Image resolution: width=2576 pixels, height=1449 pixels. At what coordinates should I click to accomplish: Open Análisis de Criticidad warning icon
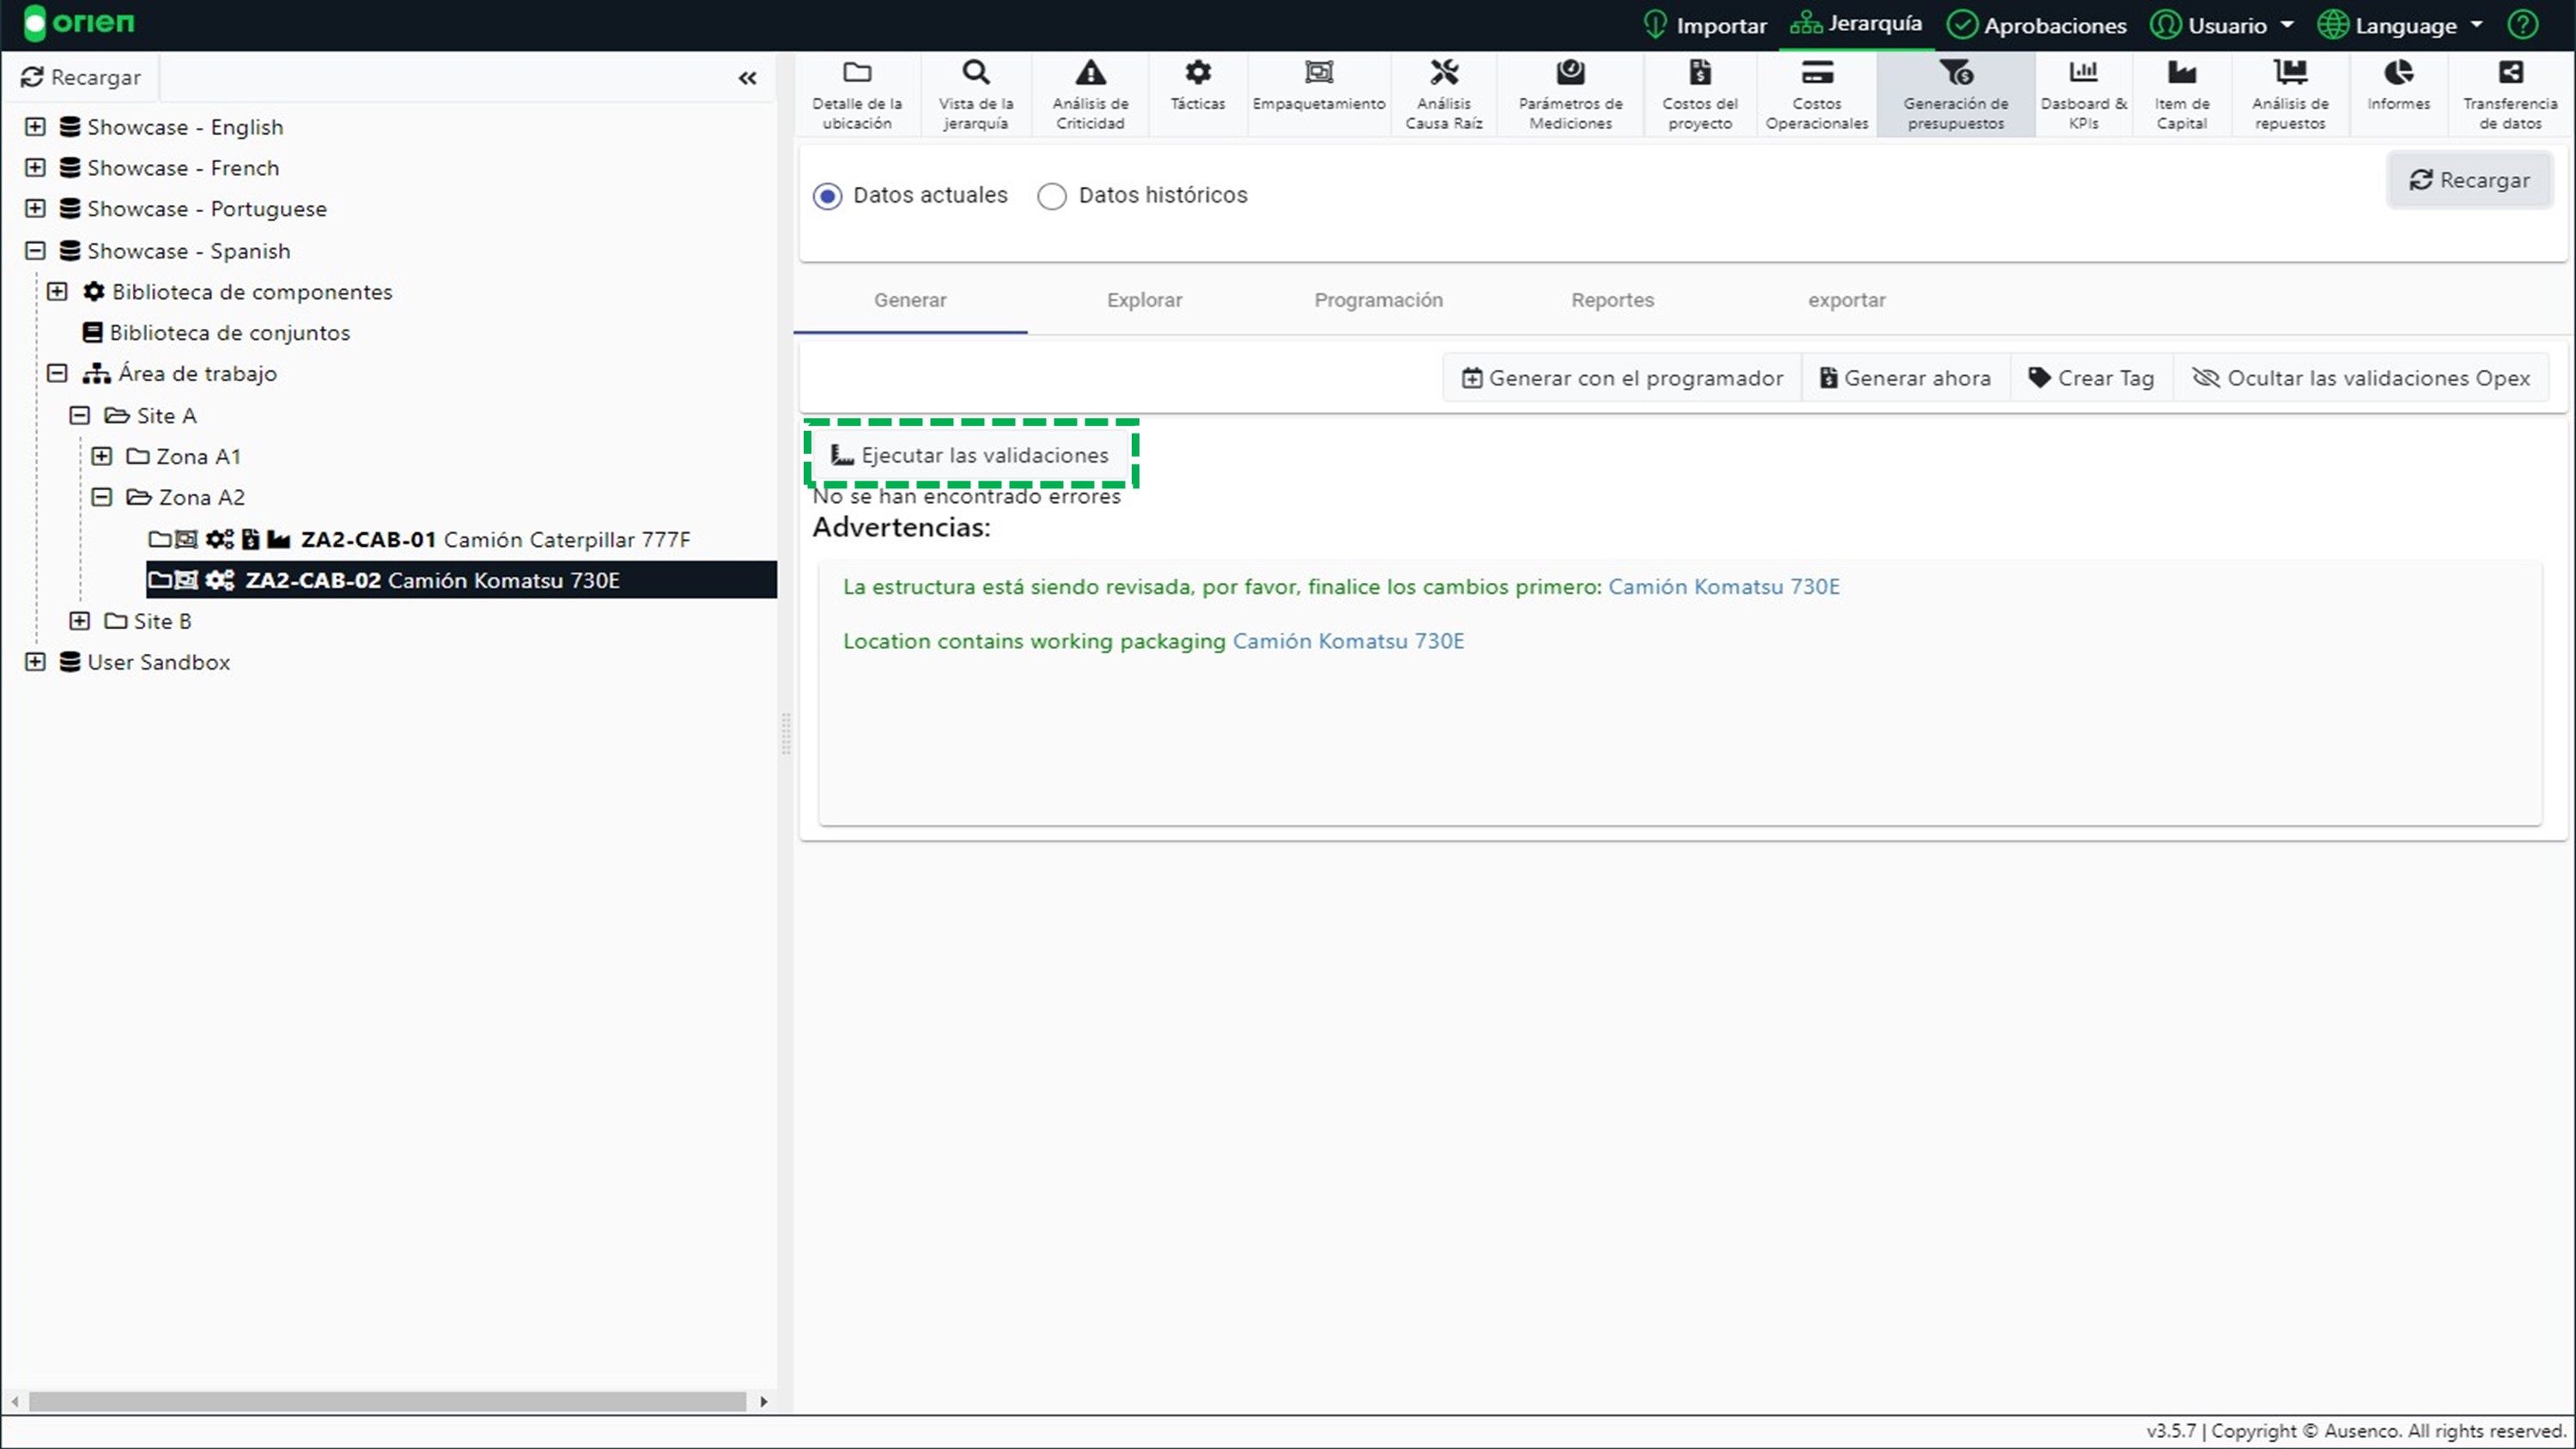click(x=1090, y=74)
